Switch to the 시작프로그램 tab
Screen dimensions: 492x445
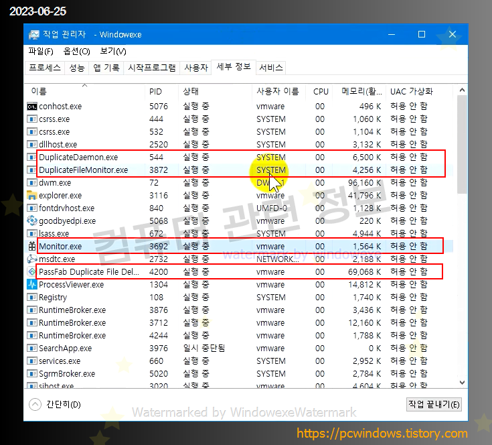pyautogui.click(x=152, y=68)
